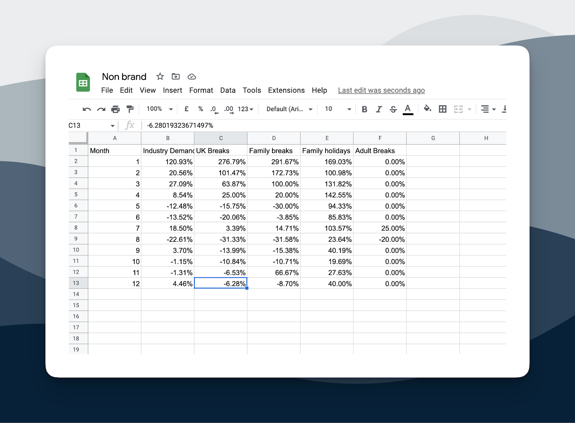Screen dimensions: 575x423
Task: Open the text color picker
Action: pyautogui.click(x=408, y=109)
